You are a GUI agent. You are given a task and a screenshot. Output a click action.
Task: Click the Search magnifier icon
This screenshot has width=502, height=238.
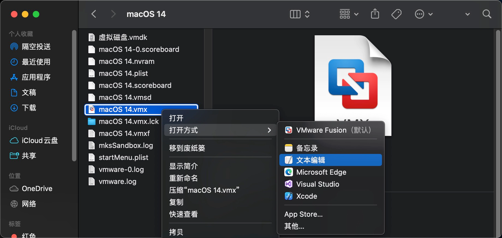coord(487,14)
